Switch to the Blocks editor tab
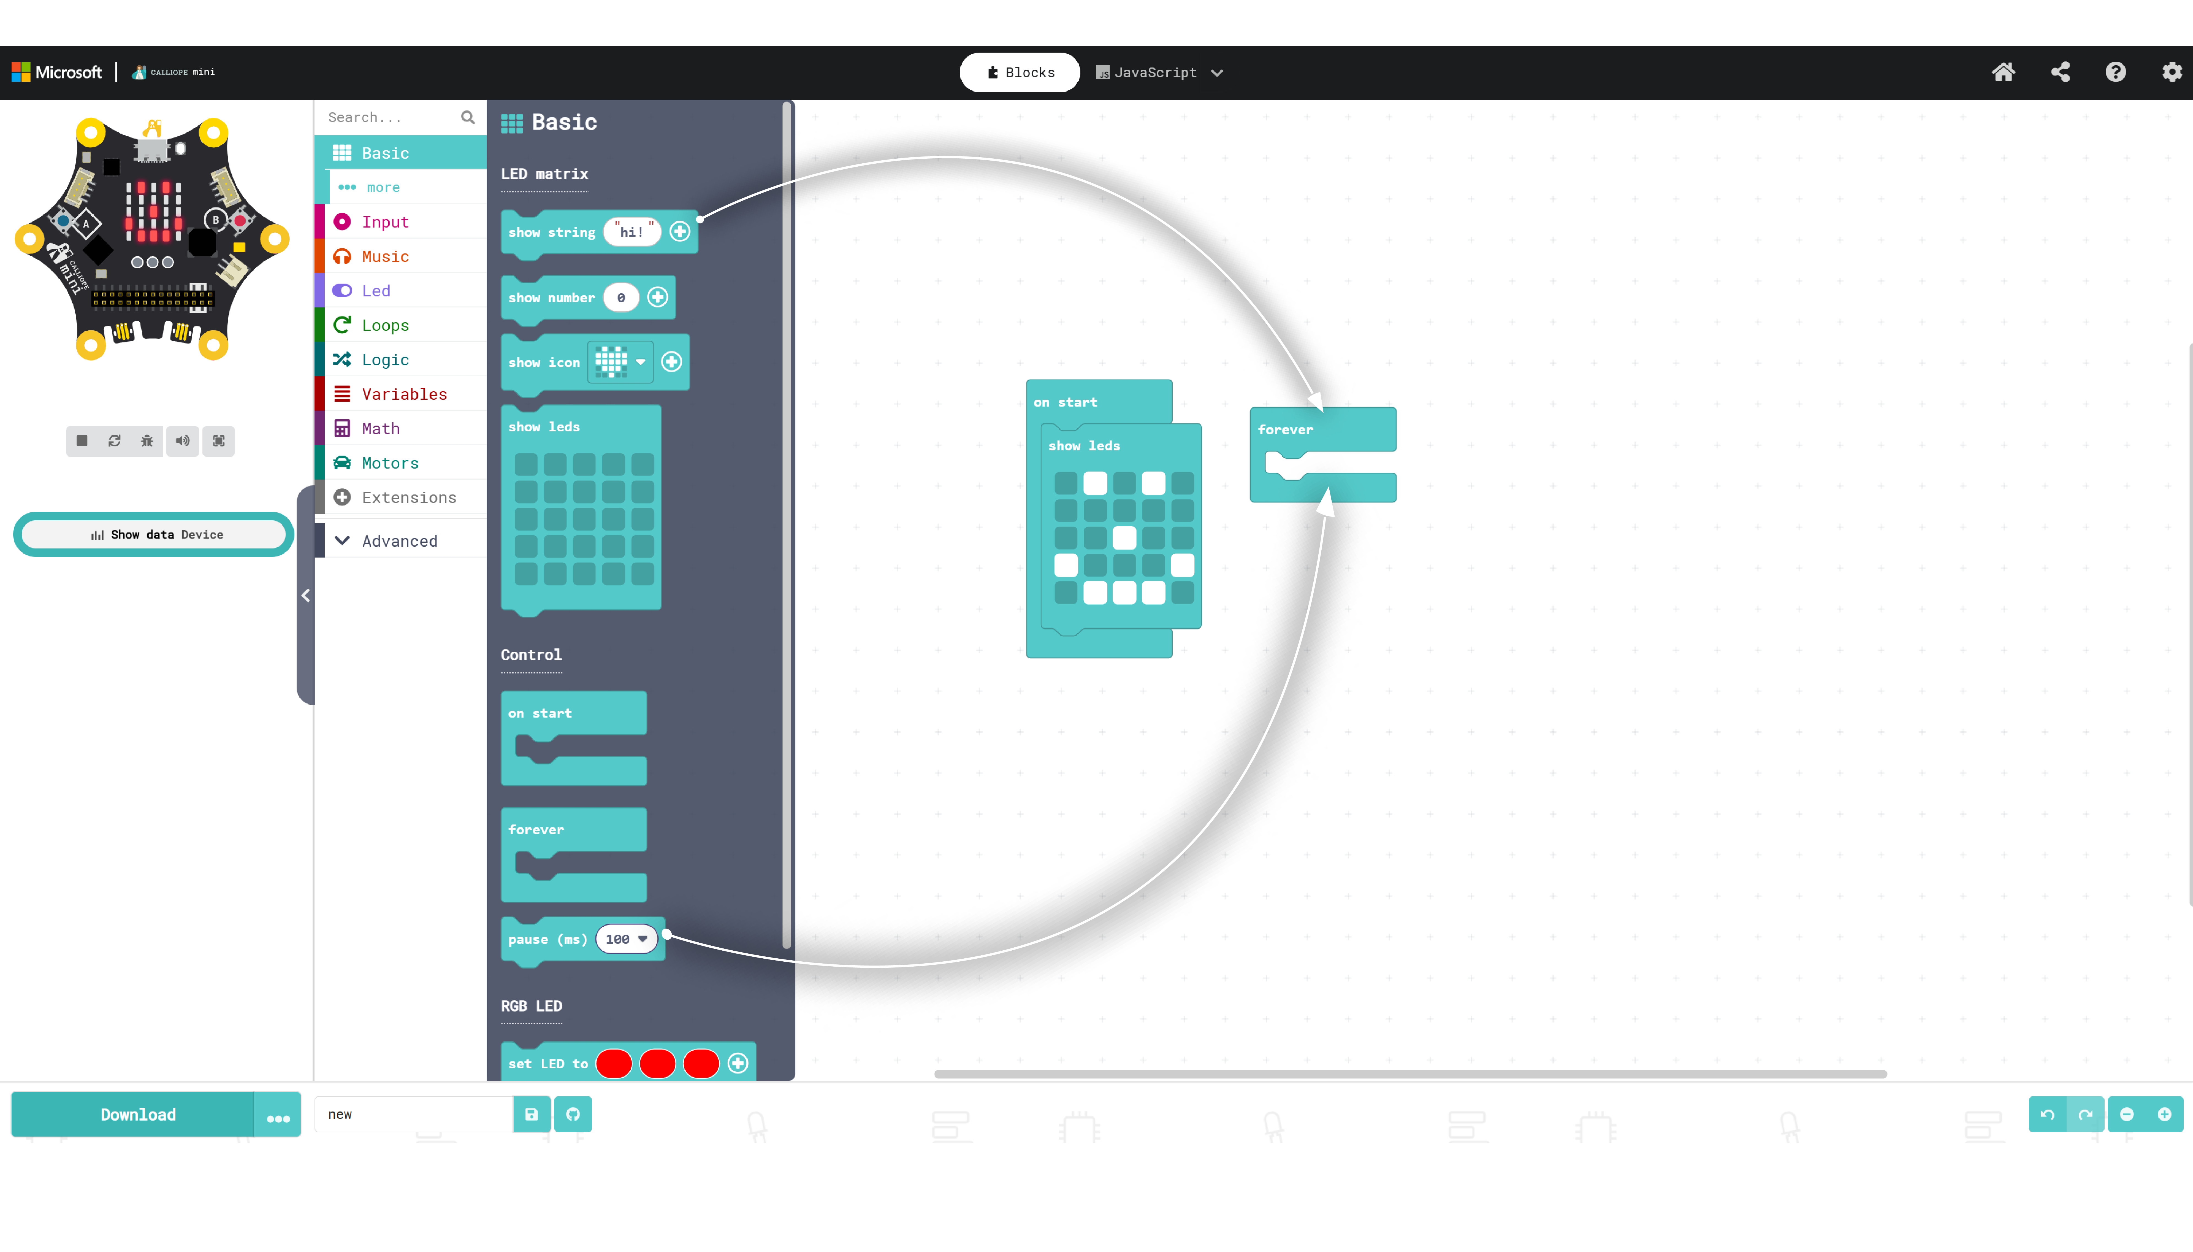This screenshot has height=1252, width=2193. click(1020, 72)
